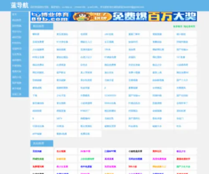The image size is (209, 174).
Task: Click the second blue section header tab
Action: click(42, 143)
